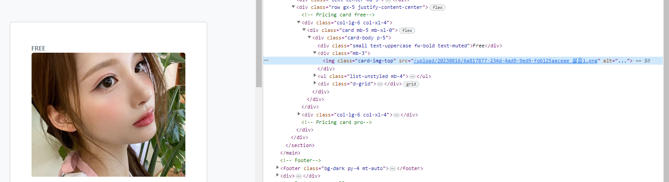This screenshot has height=182, width=669.
Task: Collapse the expanded col-lg-6 col-xl-4 div
Action: 299,22
